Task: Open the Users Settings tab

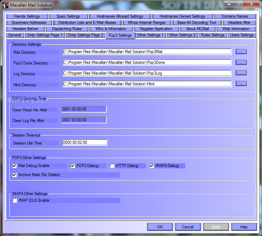Action: [242, 35]
